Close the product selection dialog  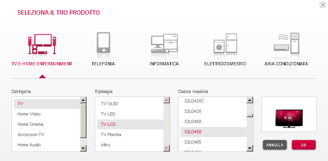(x=323, y=5)
